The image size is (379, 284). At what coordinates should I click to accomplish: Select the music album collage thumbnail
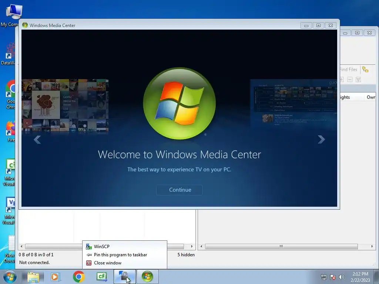point(65,105)
